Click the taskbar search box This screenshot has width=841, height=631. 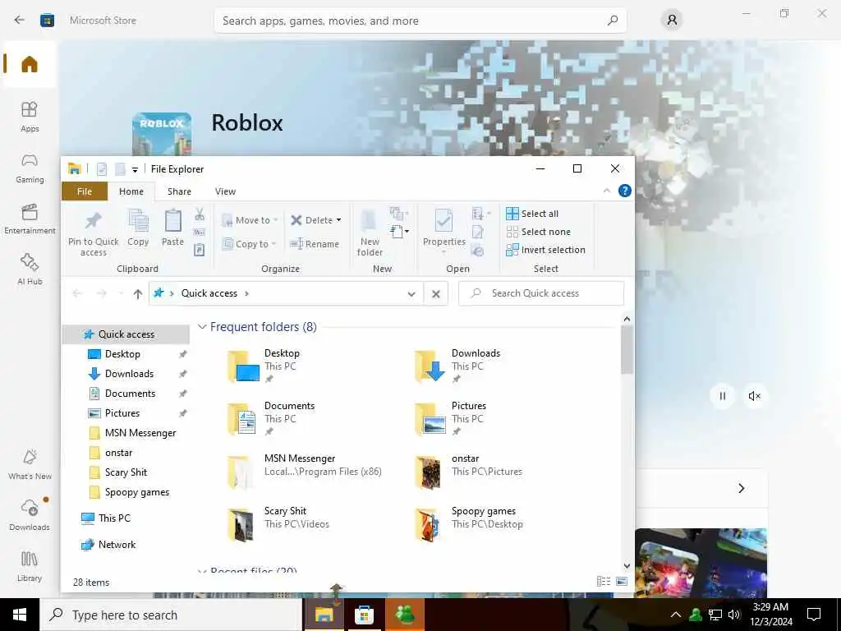[171, 615]
